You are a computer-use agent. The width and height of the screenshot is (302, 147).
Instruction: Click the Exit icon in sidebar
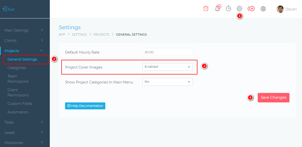click(5, 9)
